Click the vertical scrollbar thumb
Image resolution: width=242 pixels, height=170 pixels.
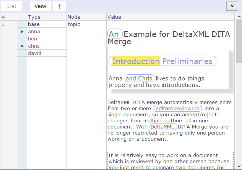[239, 41]
